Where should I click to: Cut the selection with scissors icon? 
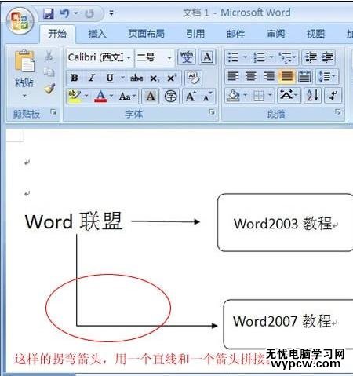49,56
